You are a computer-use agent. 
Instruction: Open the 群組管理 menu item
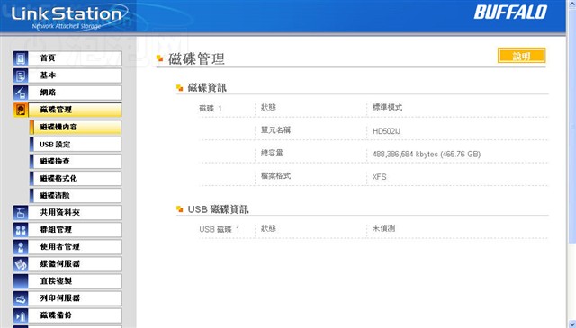75,230
